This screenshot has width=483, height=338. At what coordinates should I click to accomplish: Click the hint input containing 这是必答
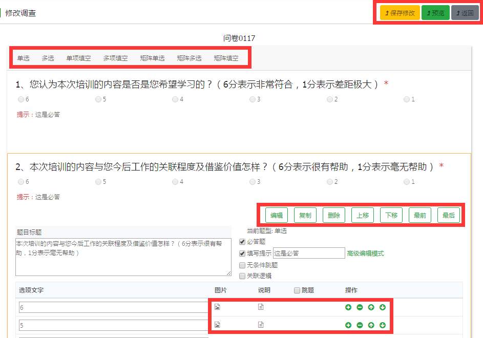point(309,253)
